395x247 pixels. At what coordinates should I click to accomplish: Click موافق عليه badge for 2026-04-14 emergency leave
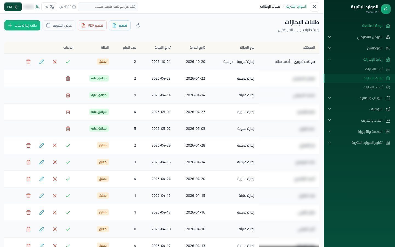(x=99, y=95)
